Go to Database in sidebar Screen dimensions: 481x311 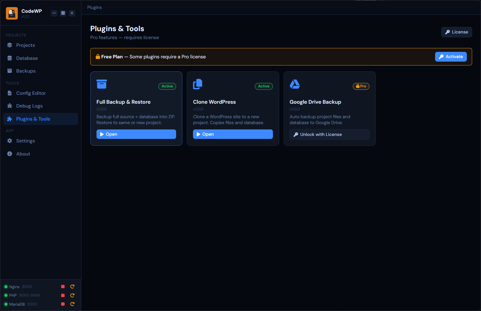[27, 58]
